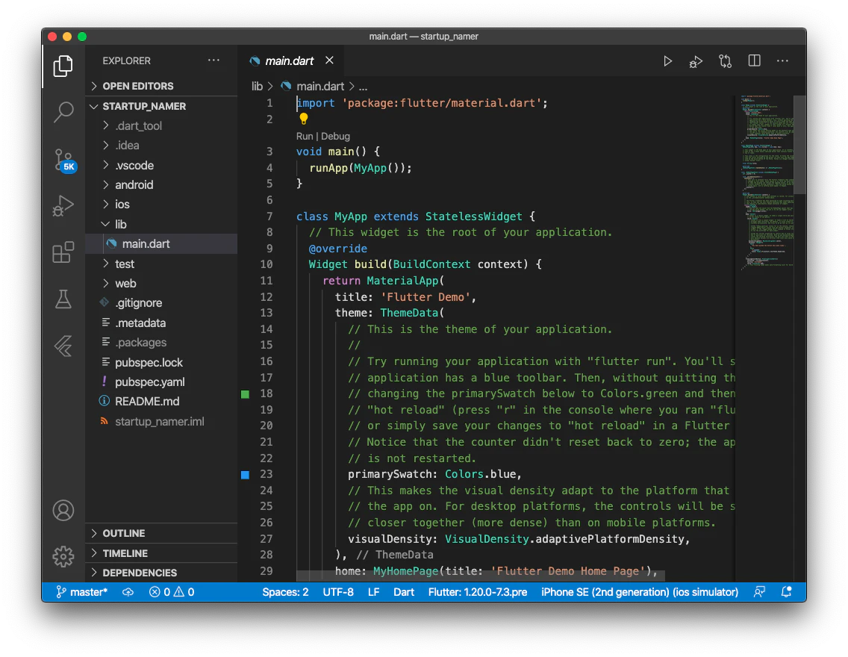Expand the OUTLINE section
Screen dimensions: 848x657
coord(124,533)
